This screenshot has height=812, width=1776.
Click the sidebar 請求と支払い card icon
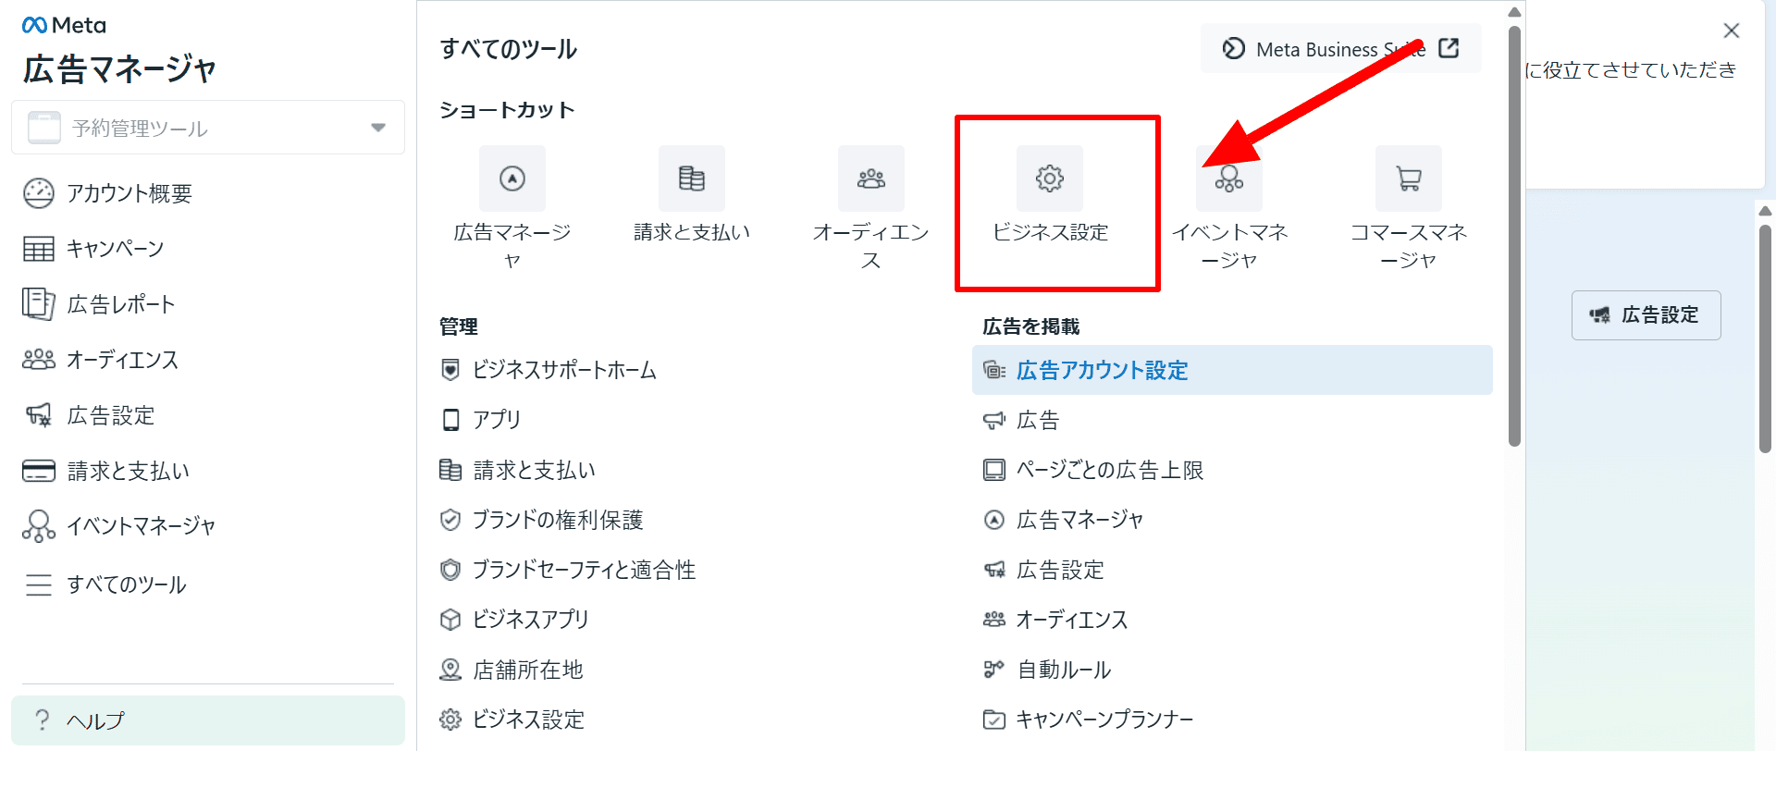[x=39, y=471]
